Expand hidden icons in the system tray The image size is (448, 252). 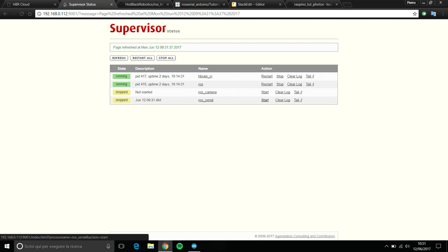tap(386, 246)
